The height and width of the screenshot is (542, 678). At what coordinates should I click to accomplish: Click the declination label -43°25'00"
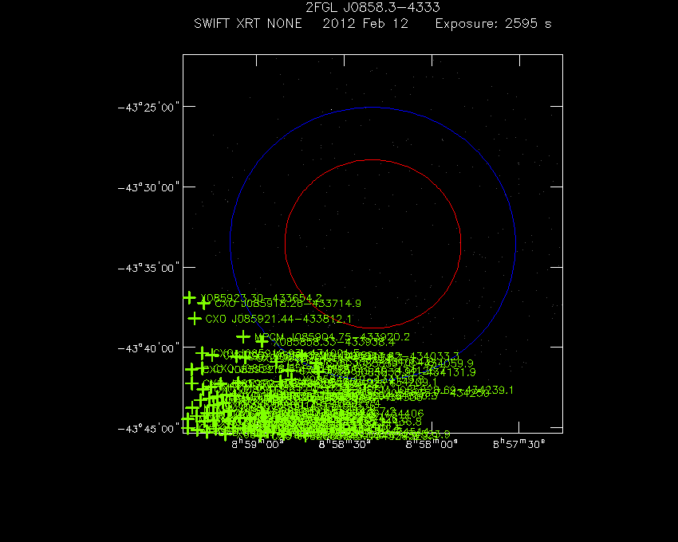[x=148, y=107]
